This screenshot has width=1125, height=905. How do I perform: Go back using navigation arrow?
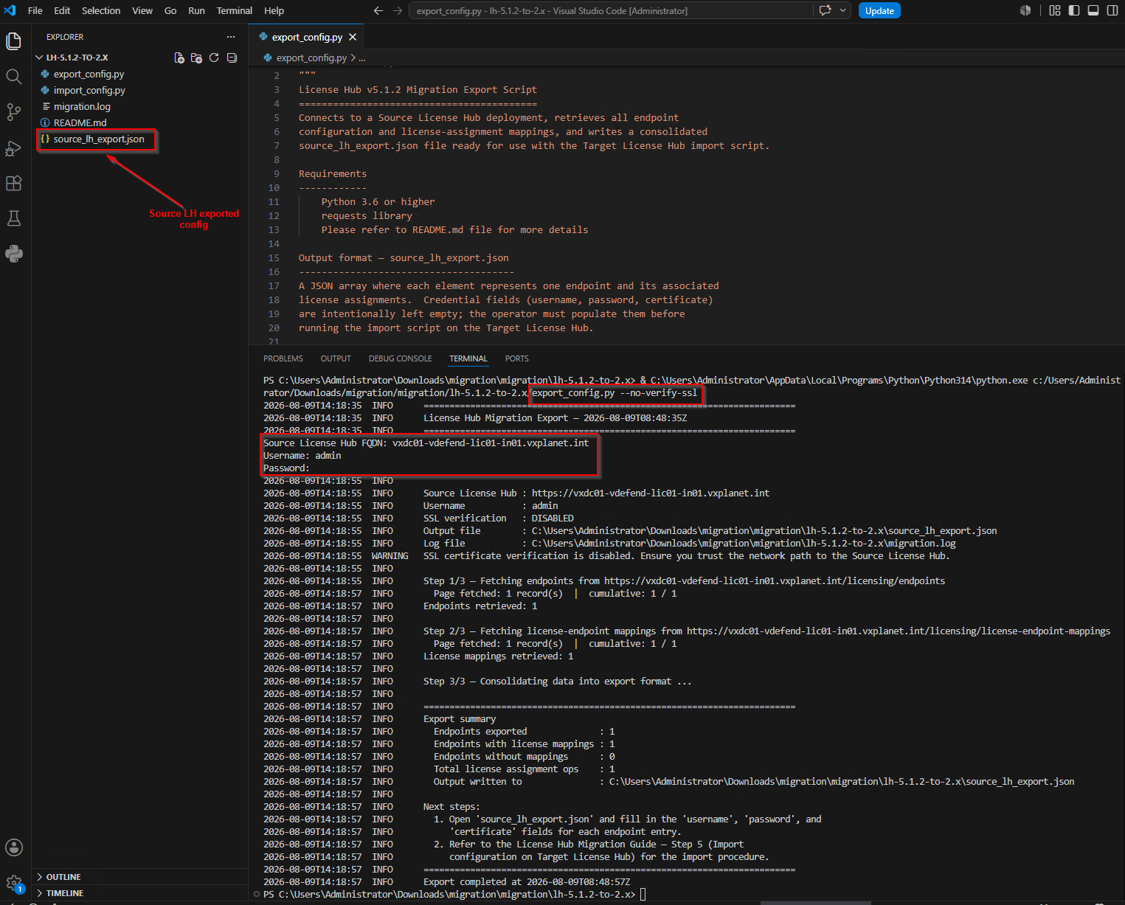[x=378, y=10]
